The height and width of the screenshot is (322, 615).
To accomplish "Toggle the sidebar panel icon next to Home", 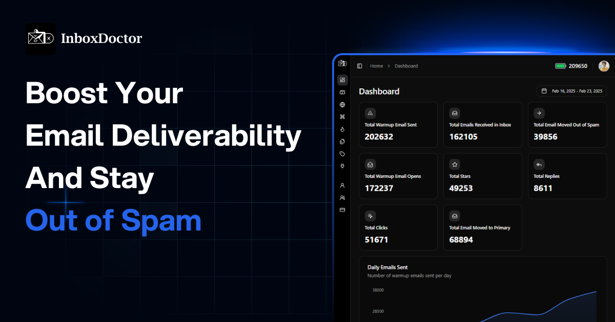I will point(360,66).
